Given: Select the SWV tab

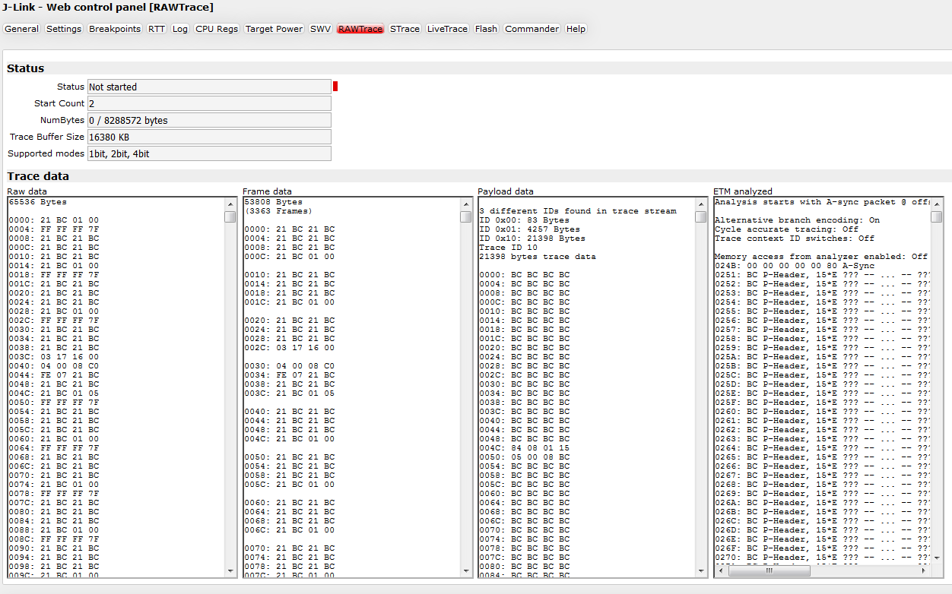Looking at the screenshot, I should tap(321, 29).
